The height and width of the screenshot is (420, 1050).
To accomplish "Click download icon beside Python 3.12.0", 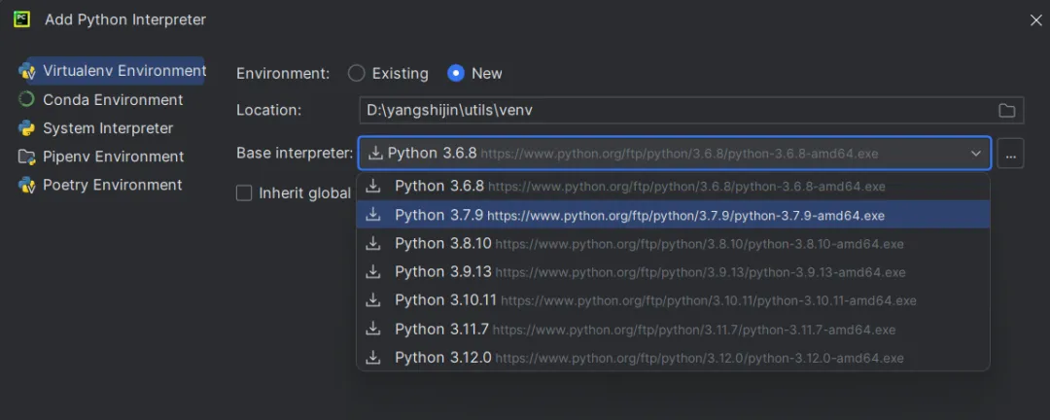I will pyautogui.click(x=372, y=358).
